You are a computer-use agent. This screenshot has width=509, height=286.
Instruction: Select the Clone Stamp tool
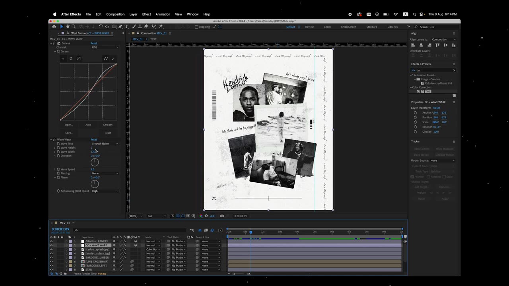tap(140, 27)
